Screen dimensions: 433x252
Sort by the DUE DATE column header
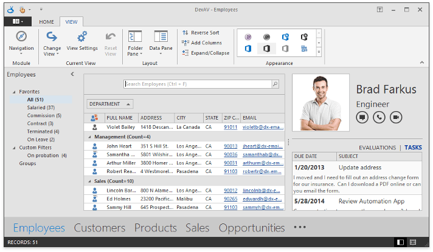(314, 156)
